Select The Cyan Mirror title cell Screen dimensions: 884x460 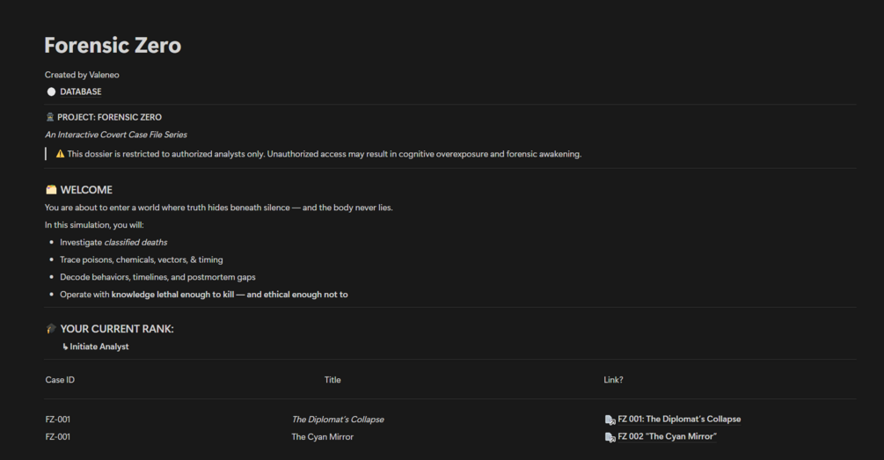323,437
